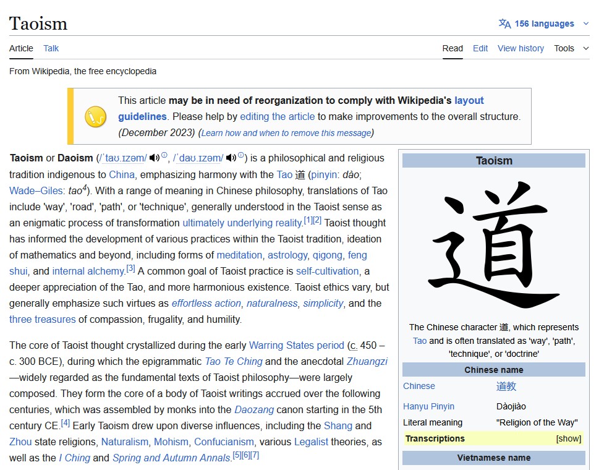
Task: Open the large 道 character image
Action: 494,244
